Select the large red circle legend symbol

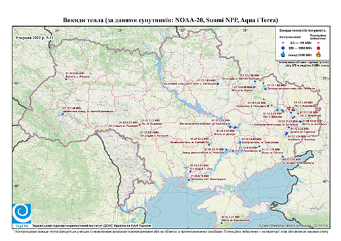319,48
